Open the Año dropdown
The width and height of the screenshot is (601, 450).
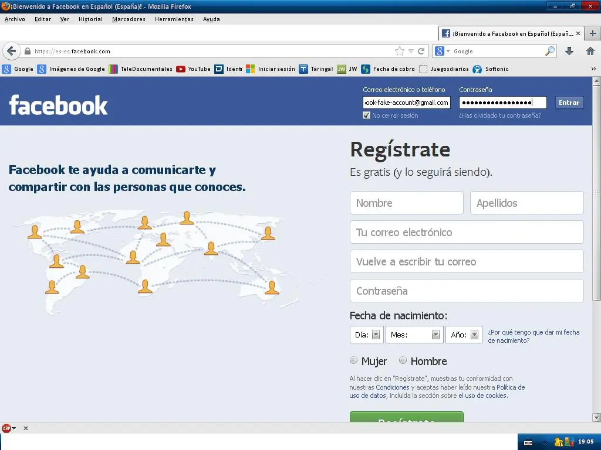tap(464, 335)
